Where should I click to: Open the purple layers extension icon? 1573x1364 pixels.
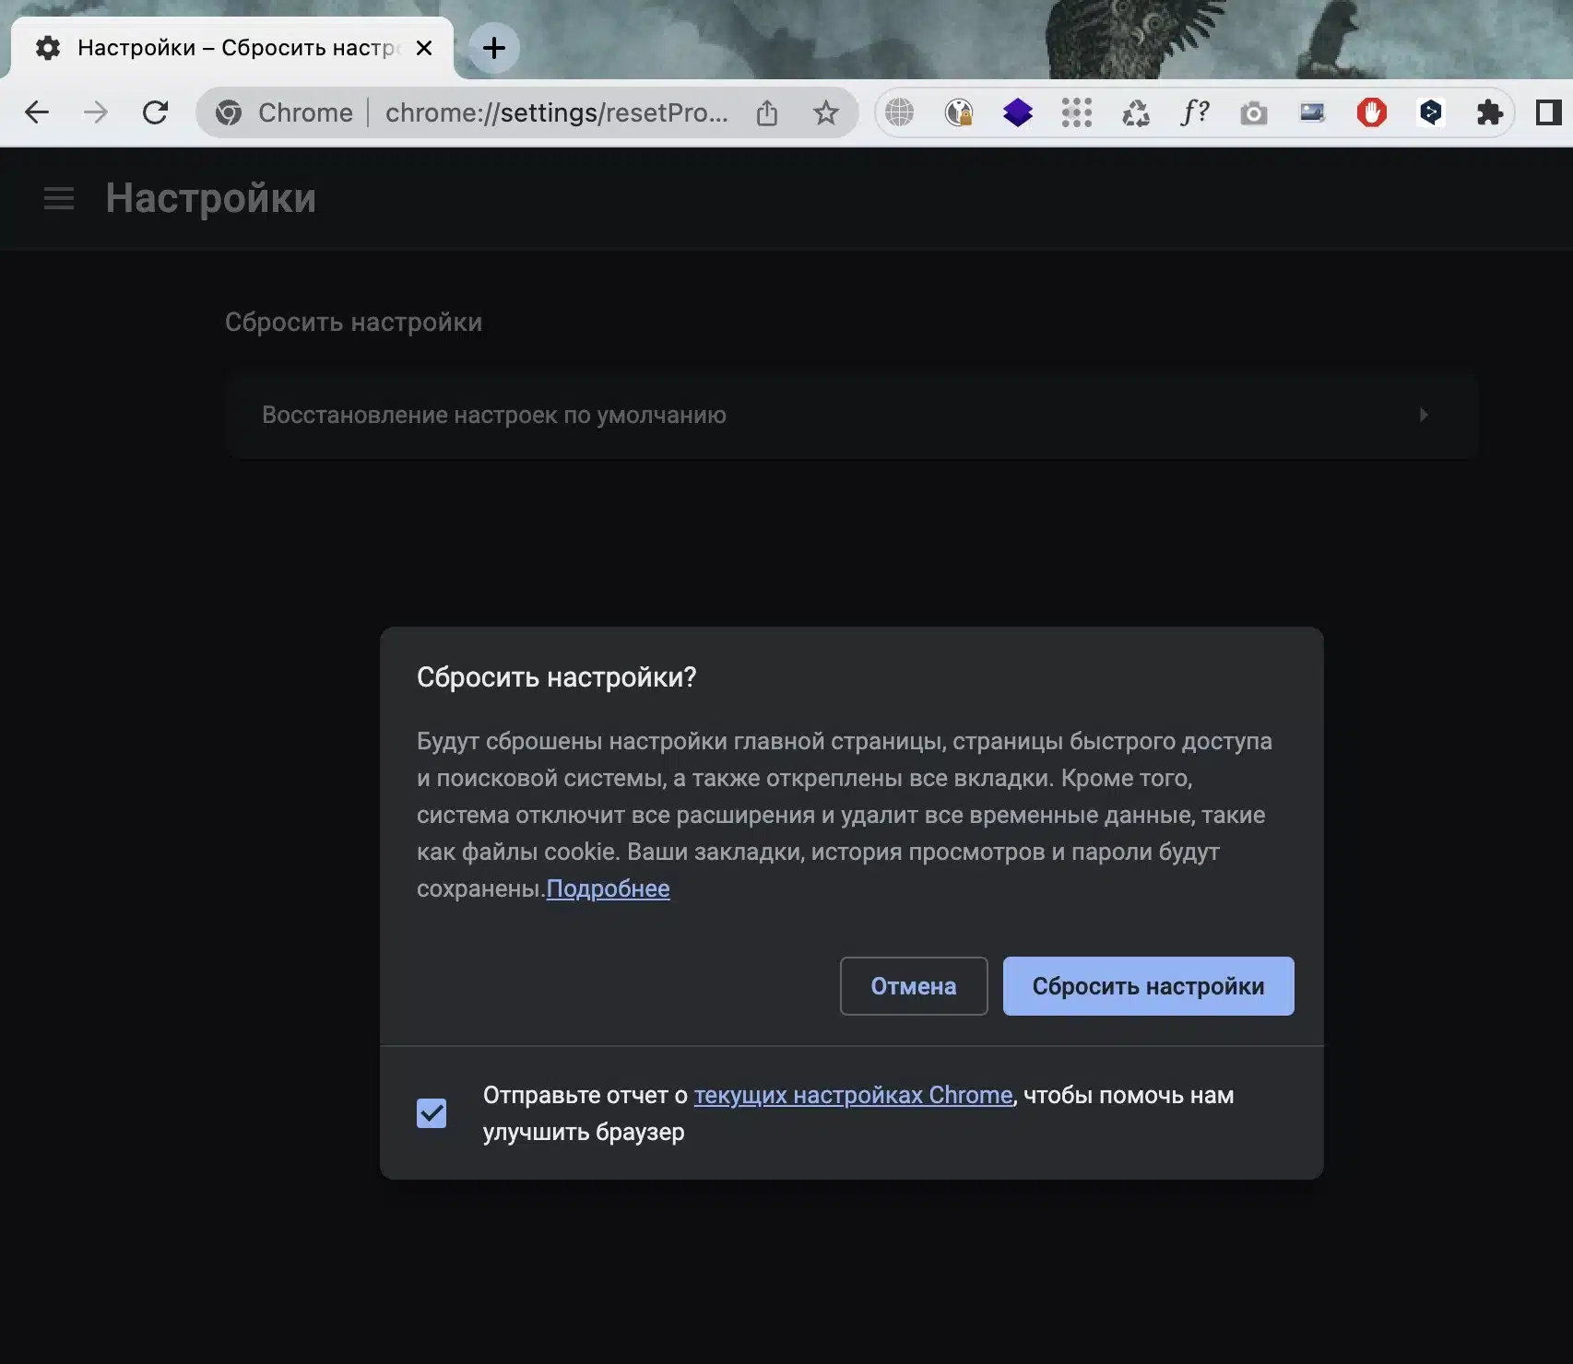1018,112
